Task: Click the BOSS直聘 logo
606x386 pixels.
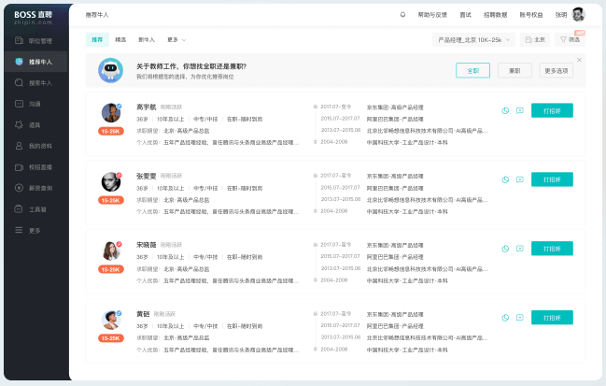Action: click(x=34, y=18)
